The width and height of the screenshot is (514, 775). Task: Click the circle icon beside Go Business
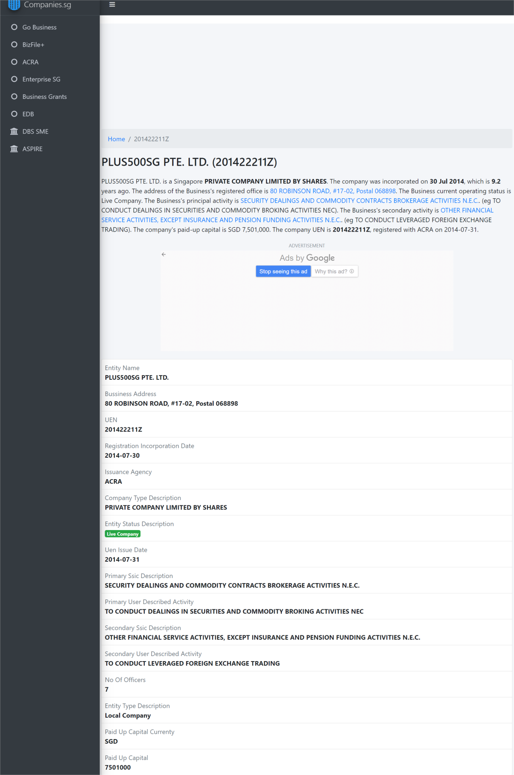click(x=14, y=27)
